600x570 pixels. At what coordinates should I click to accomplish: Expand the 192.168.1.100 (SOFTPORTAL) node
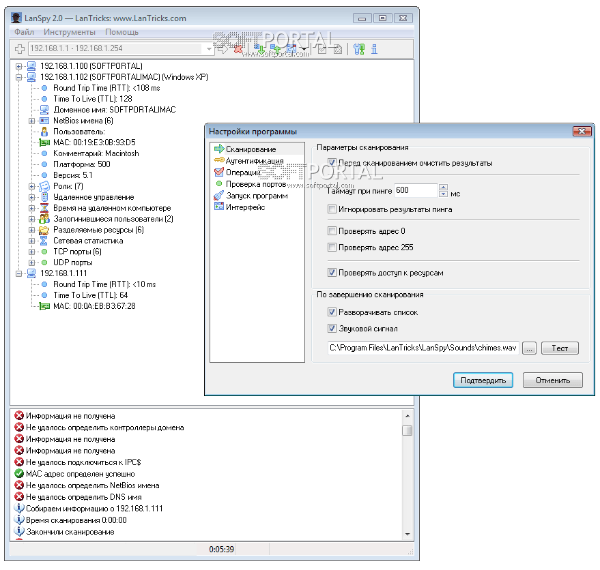tap(18, 66)
